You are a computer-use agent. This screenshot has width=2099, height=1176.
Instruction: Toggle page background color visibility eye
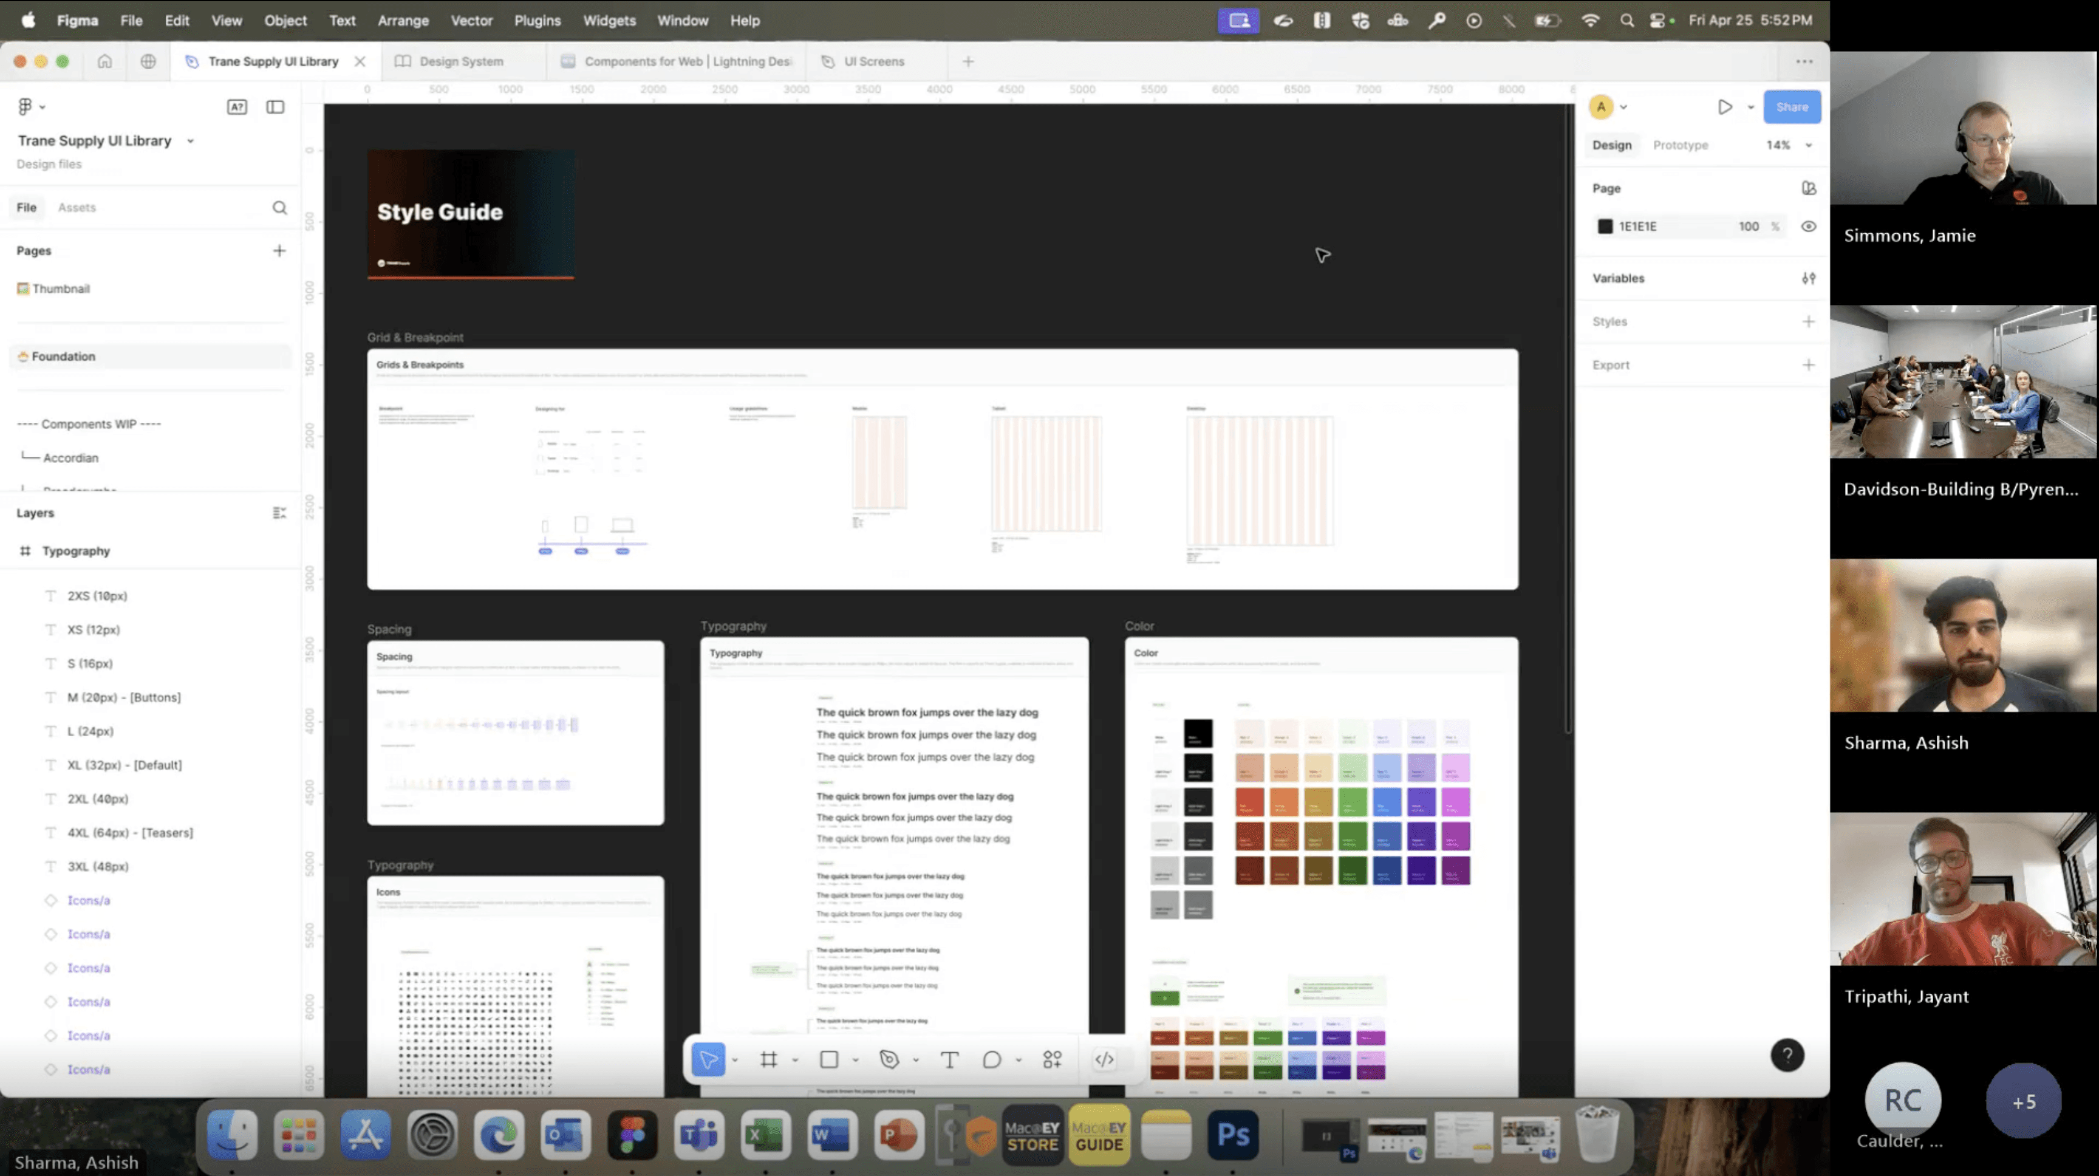pyautogui.click(x=1808, y=227)
